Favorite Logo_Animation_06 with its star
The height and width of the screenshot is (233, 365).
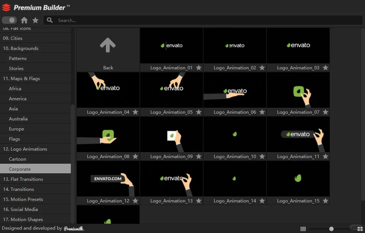(262, 112)
